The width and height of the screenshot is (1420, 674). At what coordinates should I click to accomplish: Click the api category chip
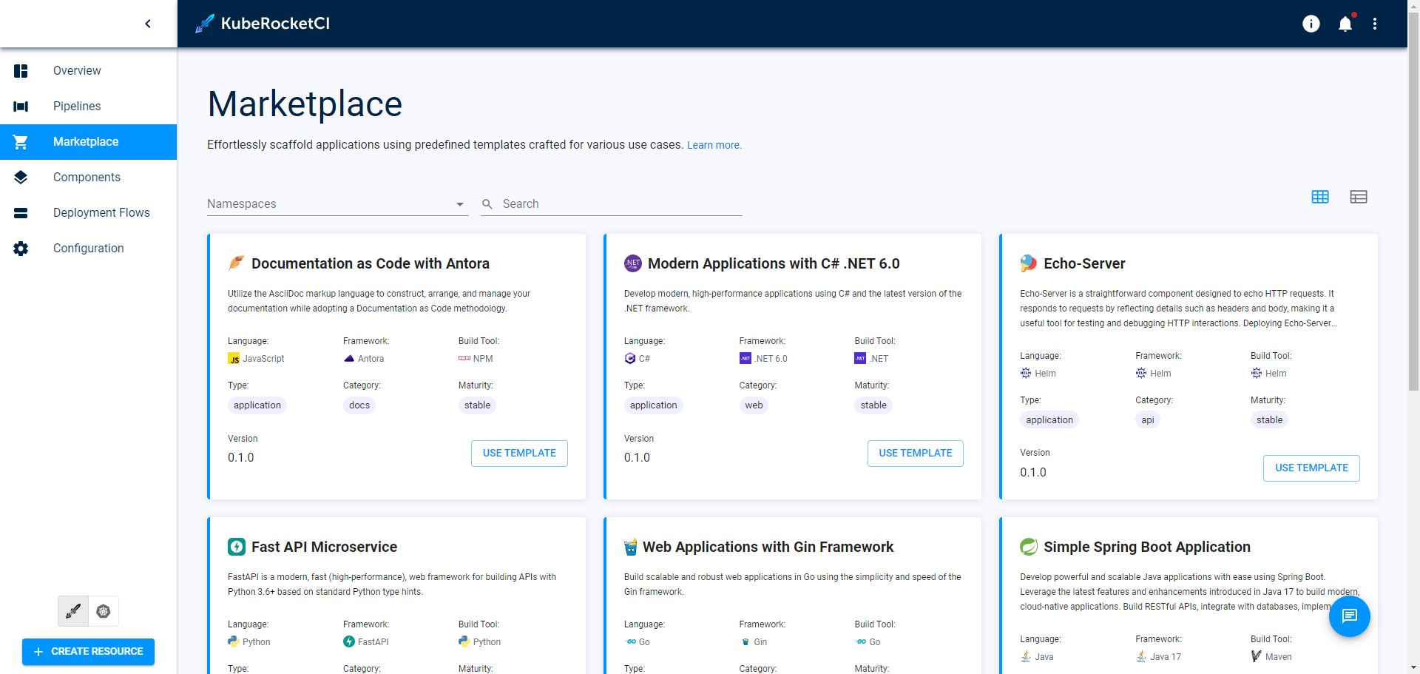click(x=1148, y=420)
